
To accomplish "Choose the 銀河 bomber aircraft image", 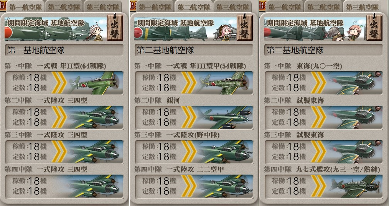I will [x=225, y=118].
